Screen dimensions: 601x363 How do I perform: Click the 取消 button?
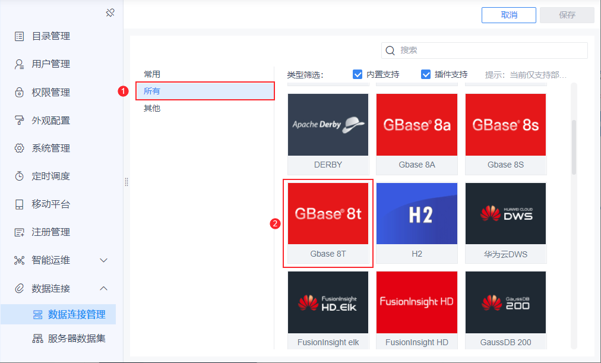coord(508,15)
